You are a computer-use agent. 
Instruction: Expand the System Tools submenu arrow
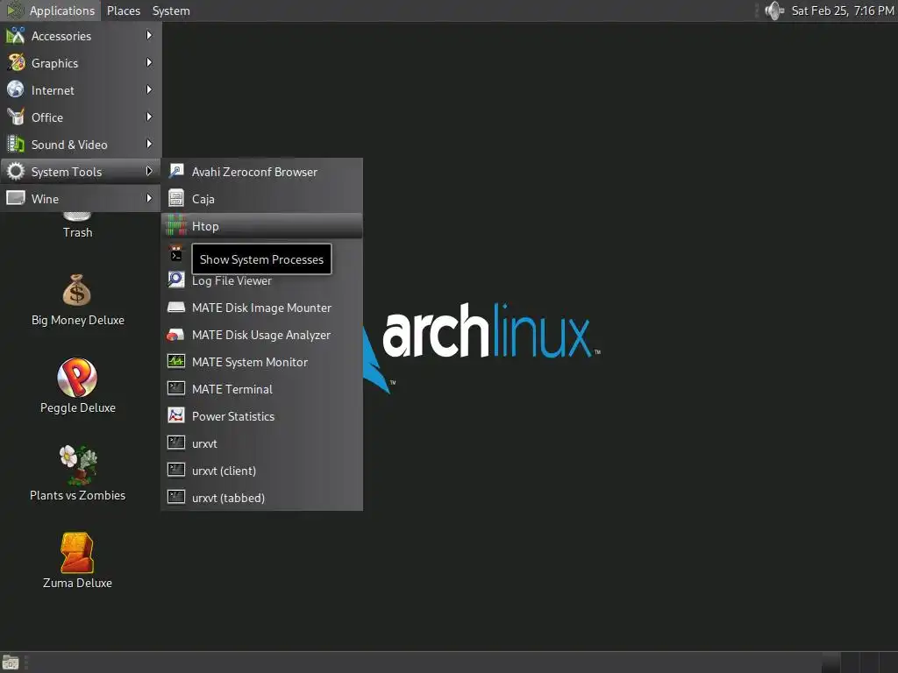[x=149, y=171]
